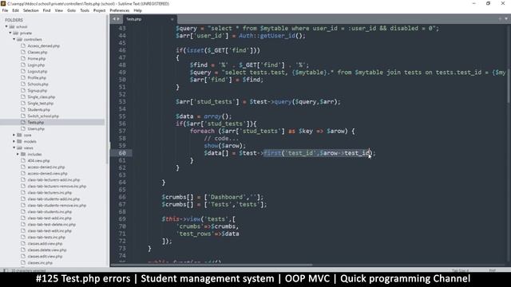Place cursor on show($arow) line

pos(225,146)
